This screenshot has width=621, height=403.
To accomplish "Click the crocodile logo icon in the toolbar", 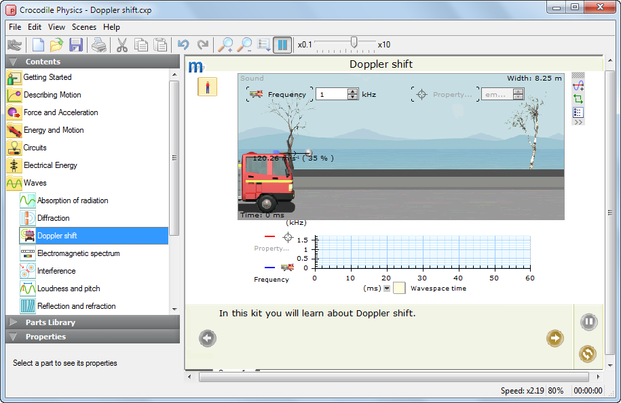I will 15,45.
